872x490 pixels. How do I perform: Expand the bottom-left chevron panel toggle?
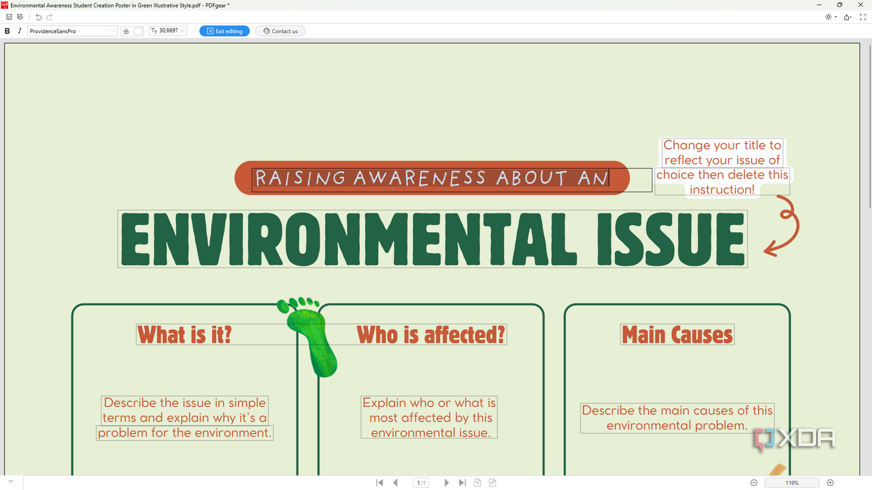pos(10,481)
